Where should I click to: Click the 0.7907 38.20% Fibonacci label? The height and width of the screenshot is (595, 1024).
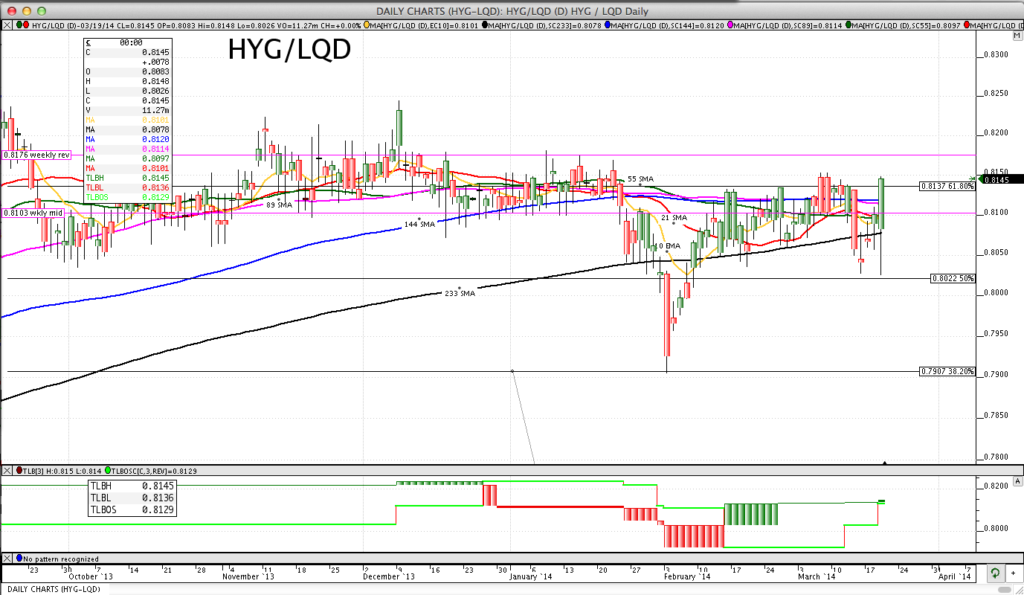point(947,371)
